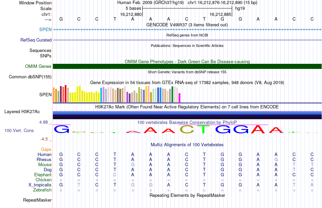This screenshot has height=208, width=322.
Task: Click the Elephant species label
Action: click(43, 175)
